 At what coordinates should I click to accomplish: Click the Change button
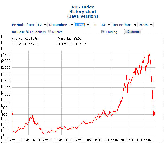133,31
